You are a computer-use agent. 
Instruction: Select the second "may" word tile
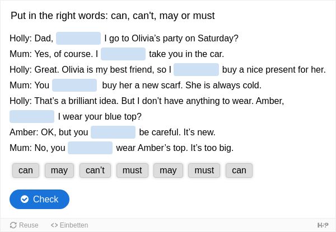pyautogui.click(x=168, y=171)
